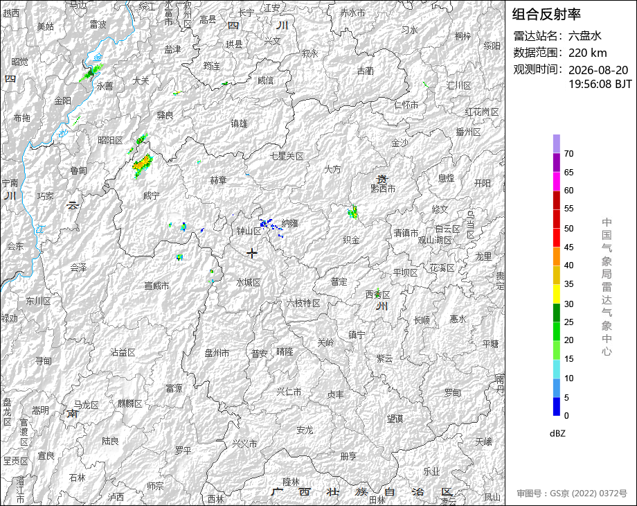Select the dark blue 0 dBZ swatch
Screen dimensions: 637x506
coord(557,406)
